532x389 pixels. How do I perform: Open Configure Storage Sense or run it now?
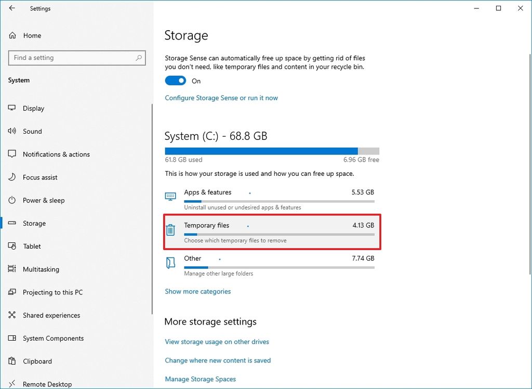pyautogui.click(x=221, y=98)
